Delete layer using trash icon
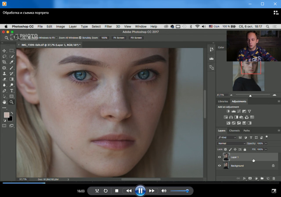Screen dimensions: 281x197 coord(274,179)
